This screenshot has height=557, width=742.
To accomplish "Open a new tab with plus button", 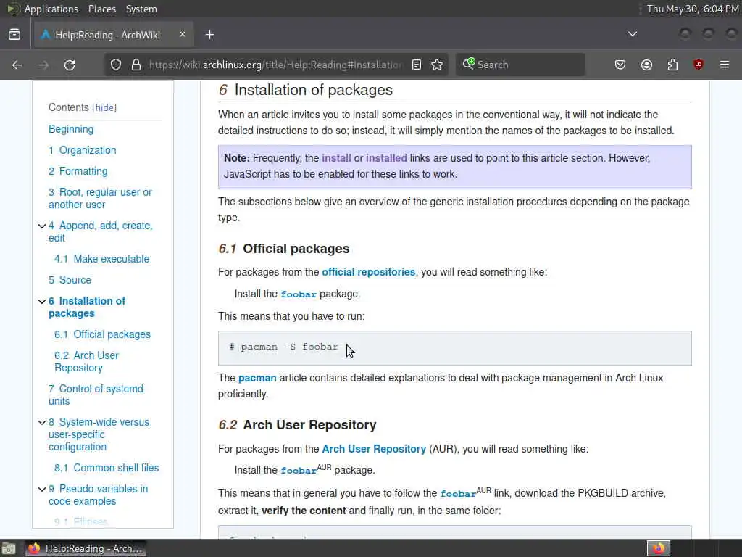I will pos(209,35).
